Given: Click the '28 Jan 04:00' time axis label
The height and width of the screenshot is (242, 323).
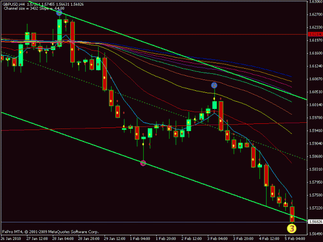Looking at the screenshot, I should [63, 239].
